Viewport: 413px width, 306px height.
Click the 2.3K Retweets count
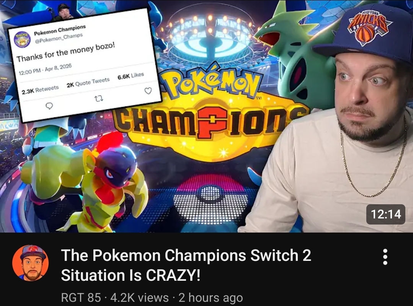pyautogui.click(x=40, y=90)
